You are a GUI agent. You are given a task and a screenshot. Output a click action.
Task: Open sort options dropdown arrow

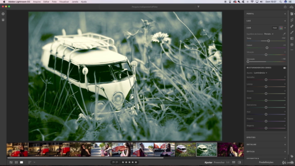click(35, 162)
